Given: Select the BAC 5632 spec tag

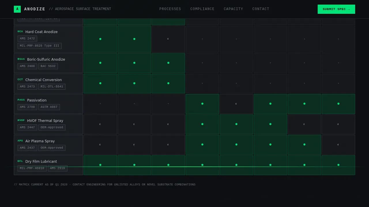Looking at the screenshot, I should 48,66.
